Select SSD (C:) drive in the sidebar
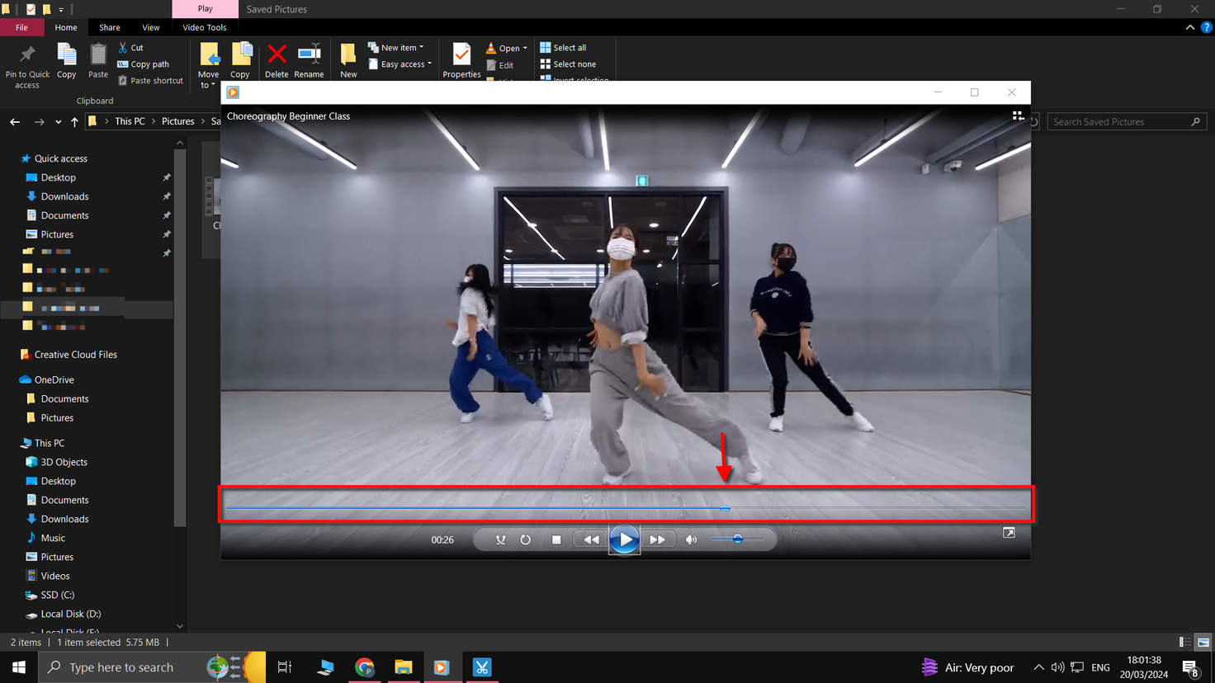The width and height of the screenshot is (1215, 683). point(58,595)
